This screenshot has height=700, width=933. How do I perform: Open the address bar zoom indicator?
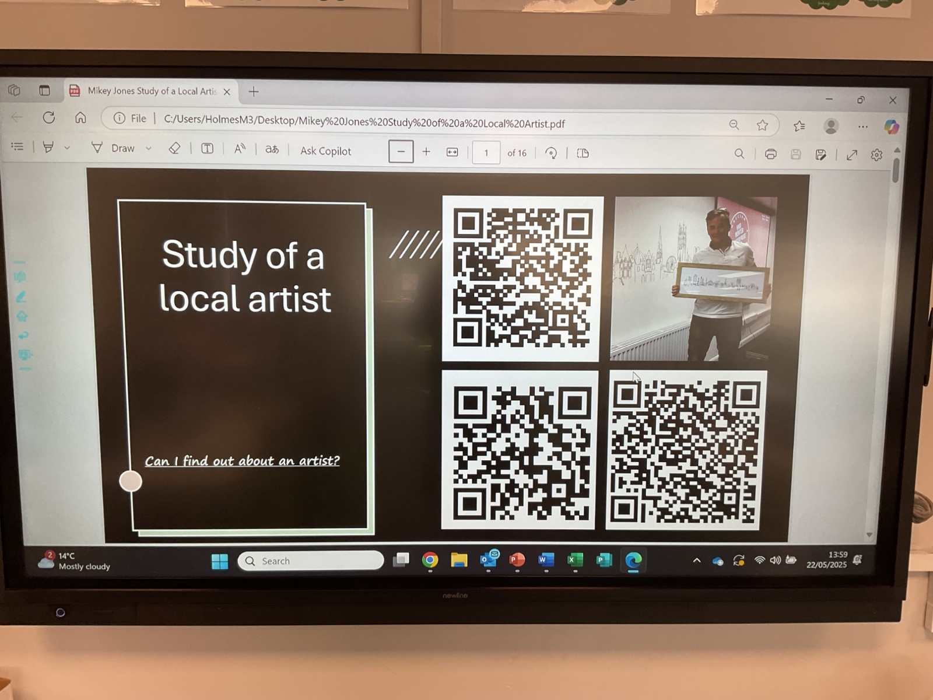[x=734, y=125]
